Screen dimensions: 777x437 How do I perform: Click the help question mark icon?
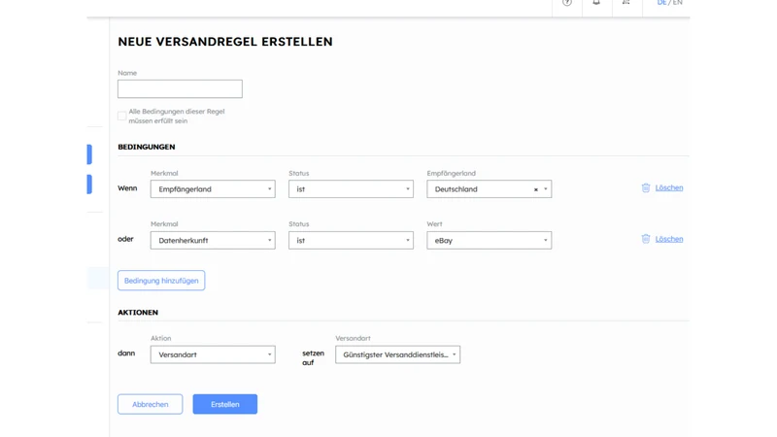[x=567, y=3]
